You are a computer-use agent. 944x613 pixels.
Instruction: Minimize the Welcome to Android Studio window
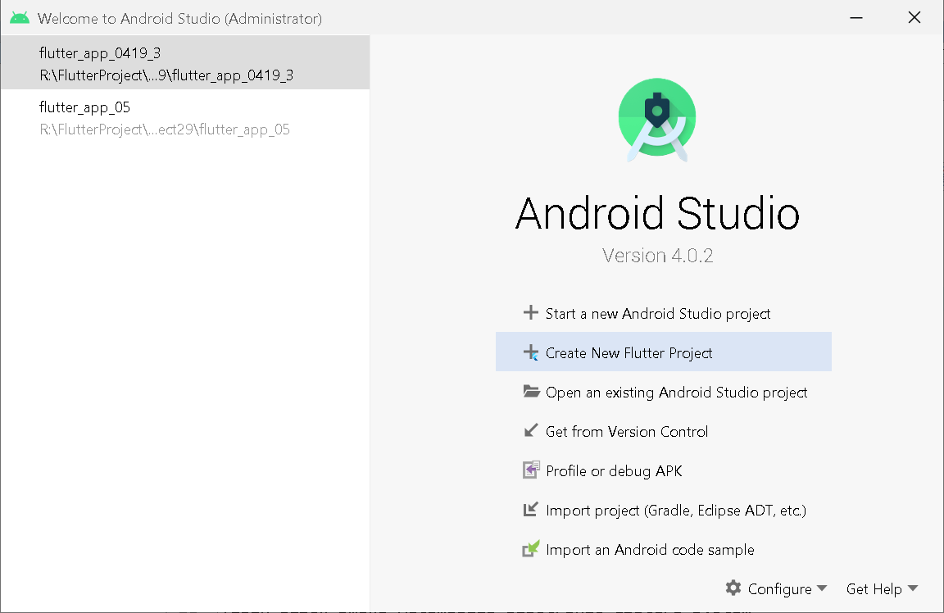click(856, 18)
